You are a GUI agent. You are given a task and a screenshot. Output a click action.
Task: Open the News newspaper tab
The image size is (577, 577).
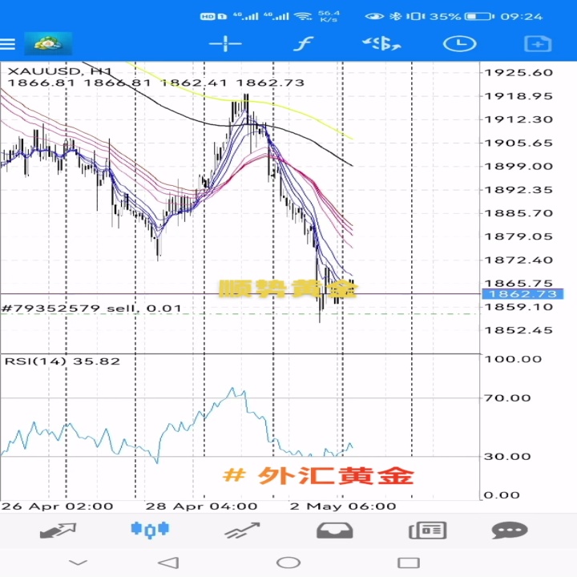tap(428, 531)
